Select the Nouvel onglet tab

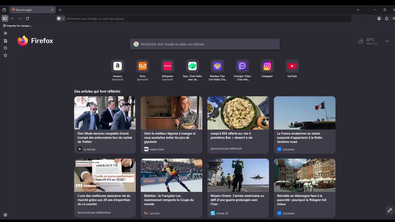(x=32, y=10)
